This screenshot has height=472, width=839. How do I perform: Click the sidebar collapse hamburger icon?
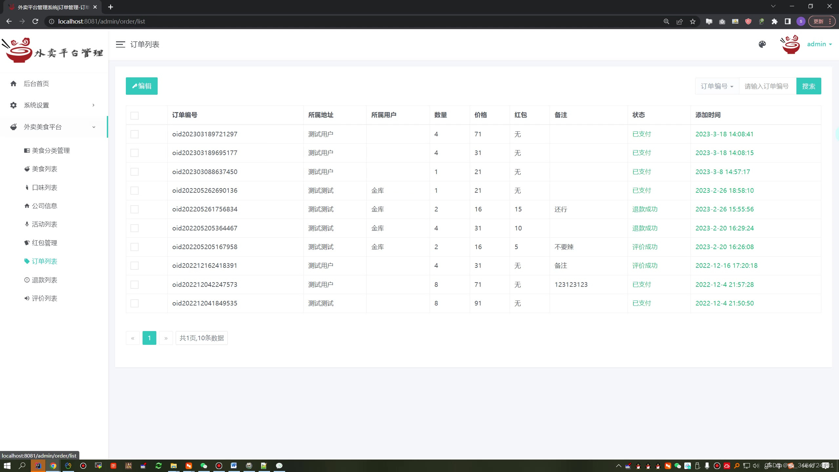[x=120, y=44]
